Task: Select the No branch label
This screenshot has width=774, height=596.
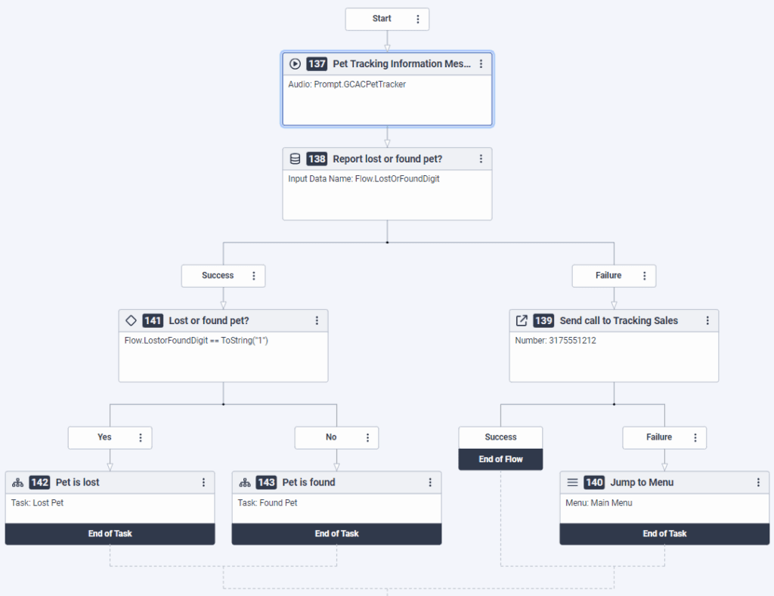Action: pyautogui.click(x=331, y=437)
